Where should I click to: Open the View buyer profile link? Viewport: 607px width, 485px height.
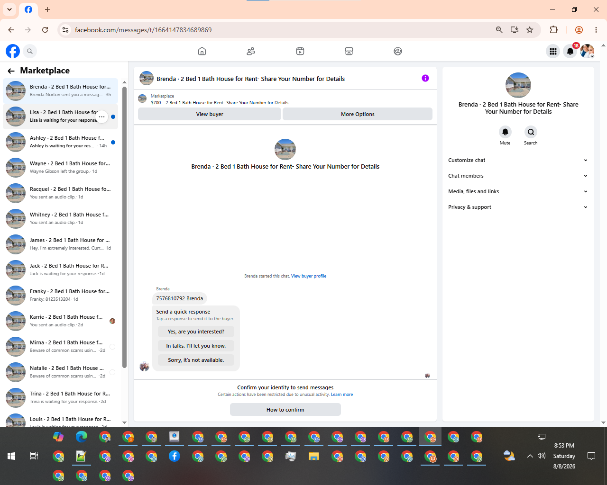click(x=309, y=276)
